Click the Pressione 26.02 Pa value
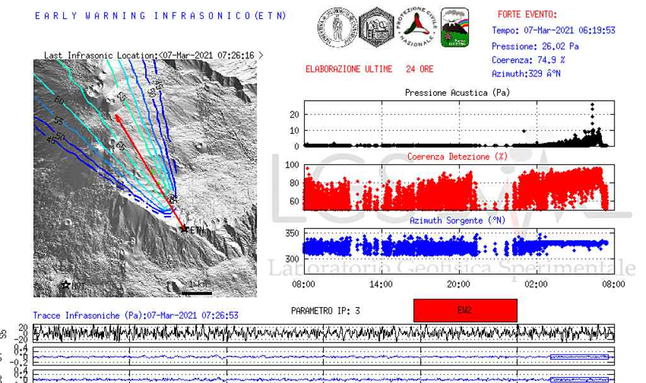The image size is (646, 383). (x=535, y=46)
